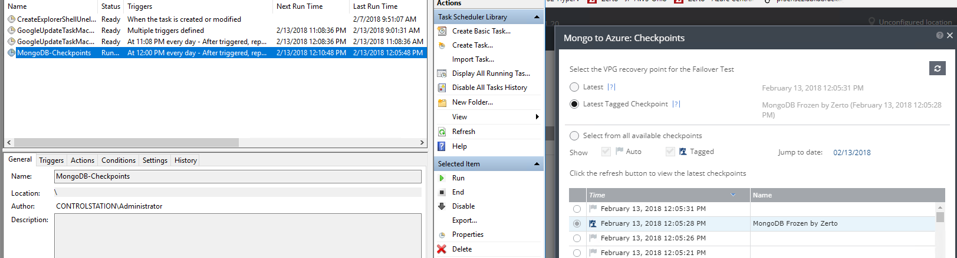Open the Conditions tab
Screen dimensions: 957x258
pos(119,160)
